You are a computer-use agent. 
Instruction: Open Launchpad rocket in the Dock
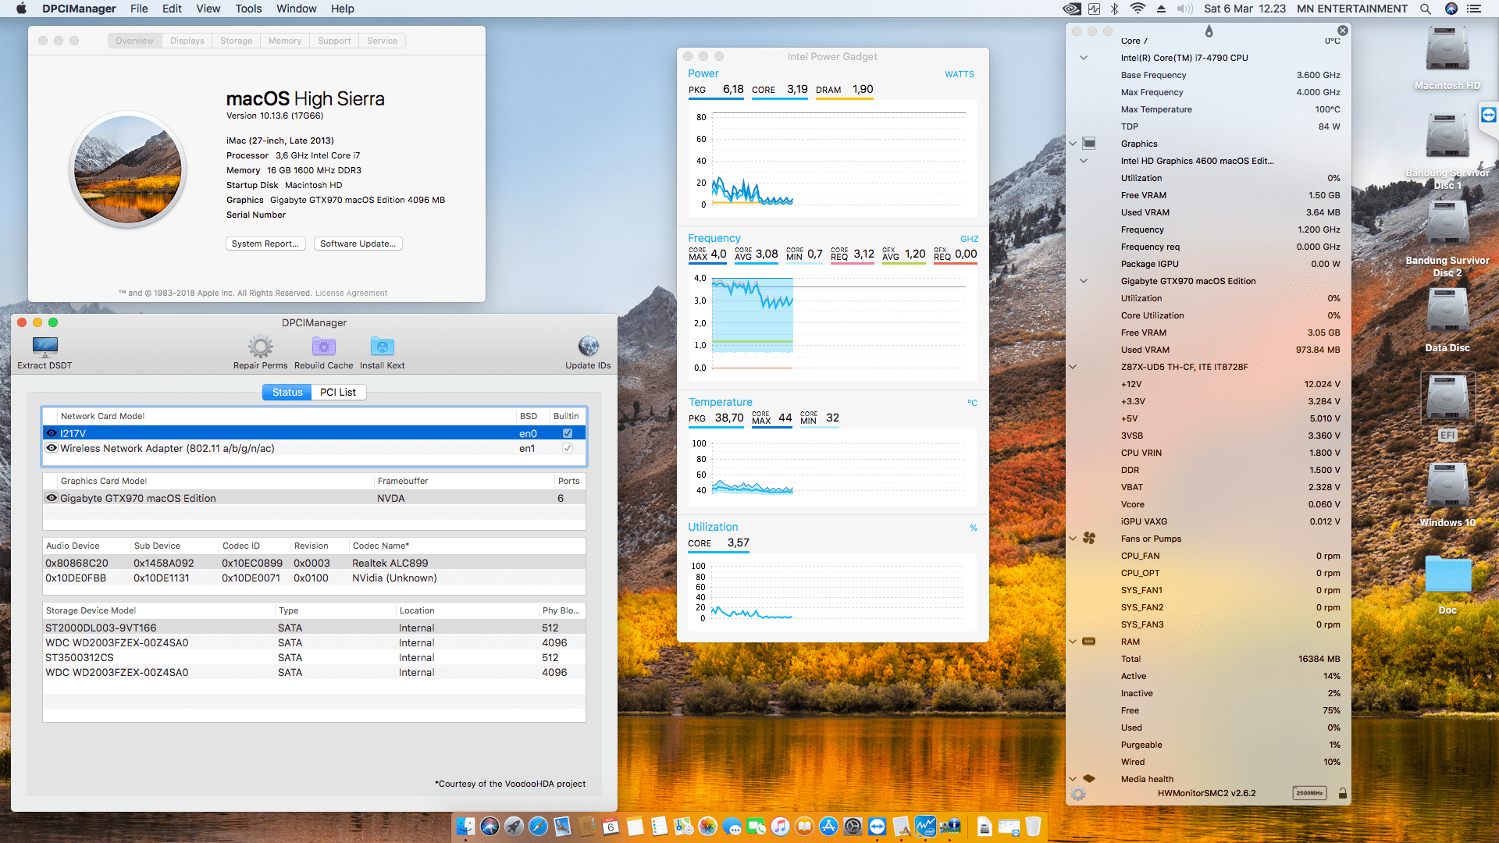click(x=514, y=826)
